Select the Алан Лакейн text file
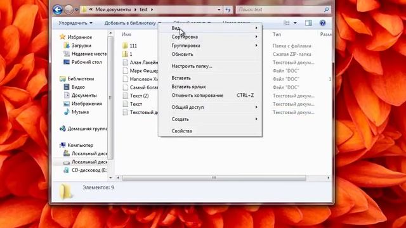The height and width of the screenshot is (228, 406). tap(144, 62)
